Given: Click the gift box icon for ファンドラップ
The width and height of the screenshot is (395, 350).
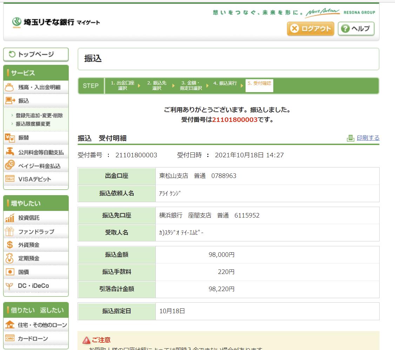Looking at the screenshot, I should (9, 231).
